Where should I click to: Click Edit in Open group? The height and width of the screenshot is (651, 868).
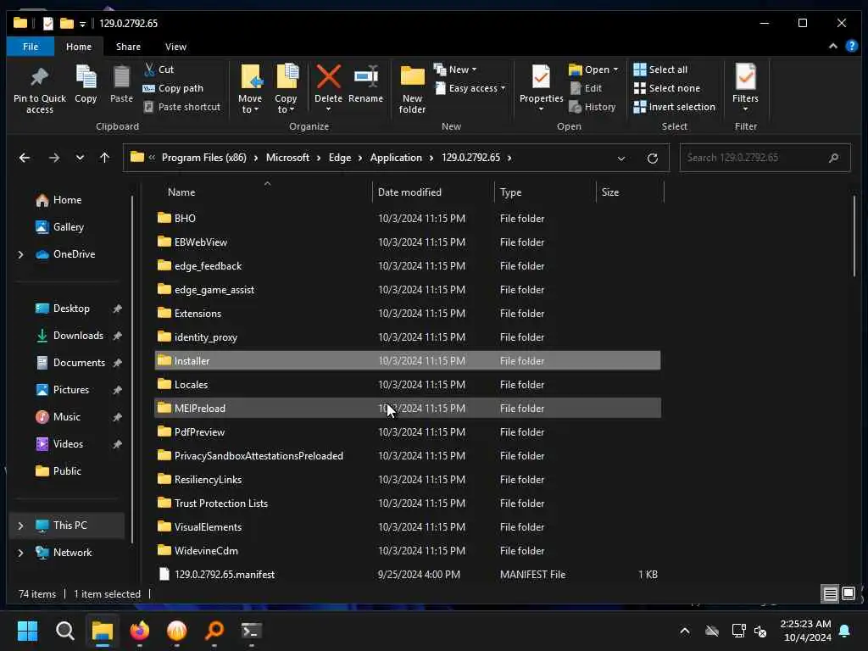(x=587, y=88)
